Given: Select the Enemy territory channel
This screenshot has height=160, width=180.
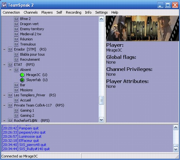Looking at the screenshot, I should pyautogui.click(x=32, y=29).
